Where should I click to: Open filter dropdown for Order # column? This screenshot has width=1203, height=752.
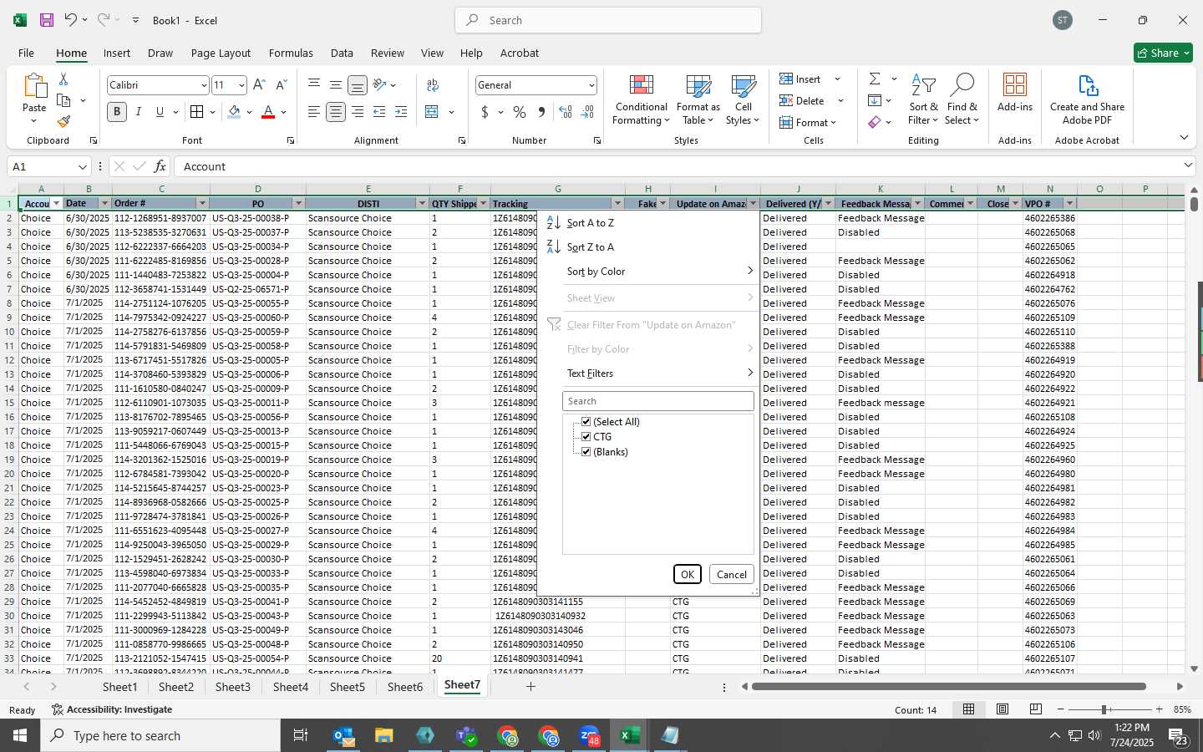(x=202, y=204)
